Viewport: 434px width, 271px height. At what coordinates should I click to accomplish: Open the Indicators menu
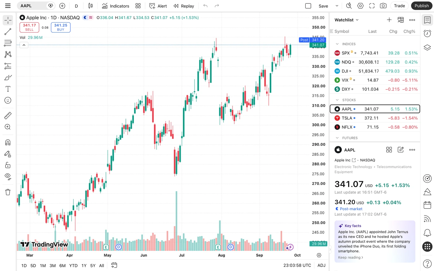click(x=116, y=6)
